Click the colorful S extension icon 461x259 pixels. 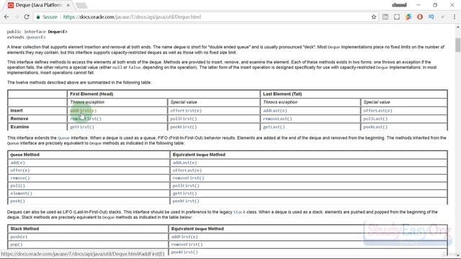[408, 17]
